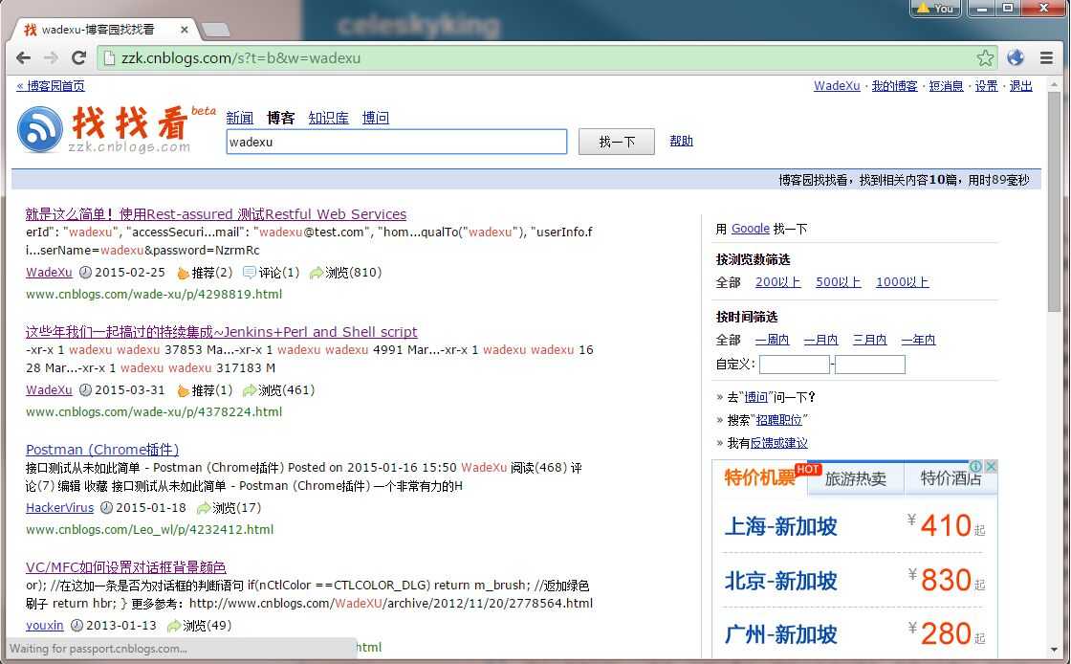The width and height of the screenshot is (1071, 664).
Task: Search with Google link in sidebar
Action: pos(751,228)
